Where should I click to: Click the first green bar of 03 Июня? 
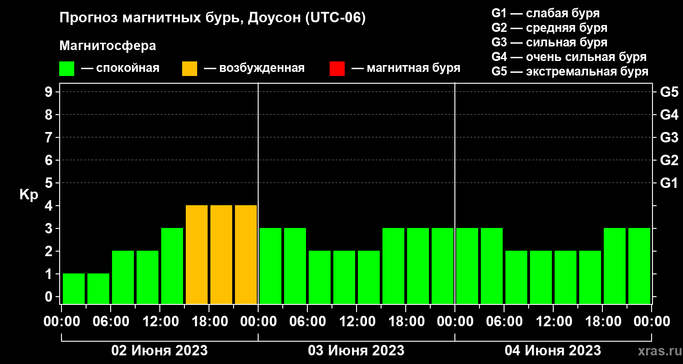270,266
